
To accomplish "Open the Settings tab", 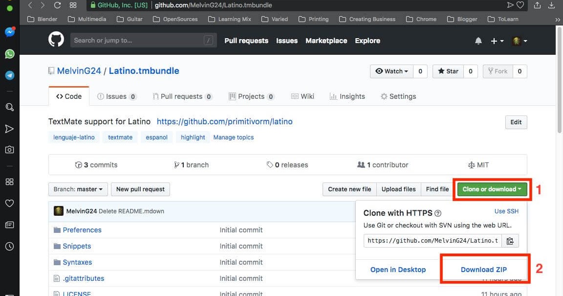I will [398, 96].
